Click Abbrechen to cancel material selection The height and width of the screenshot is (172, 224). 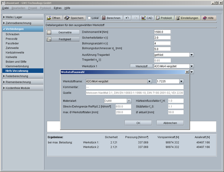click(170, 123)
